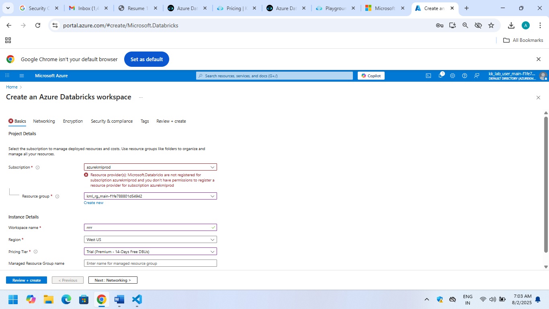Screen dimensions: 549x309
Task: Dismiss the default browser banner
Action: click(x=539, y=59)
